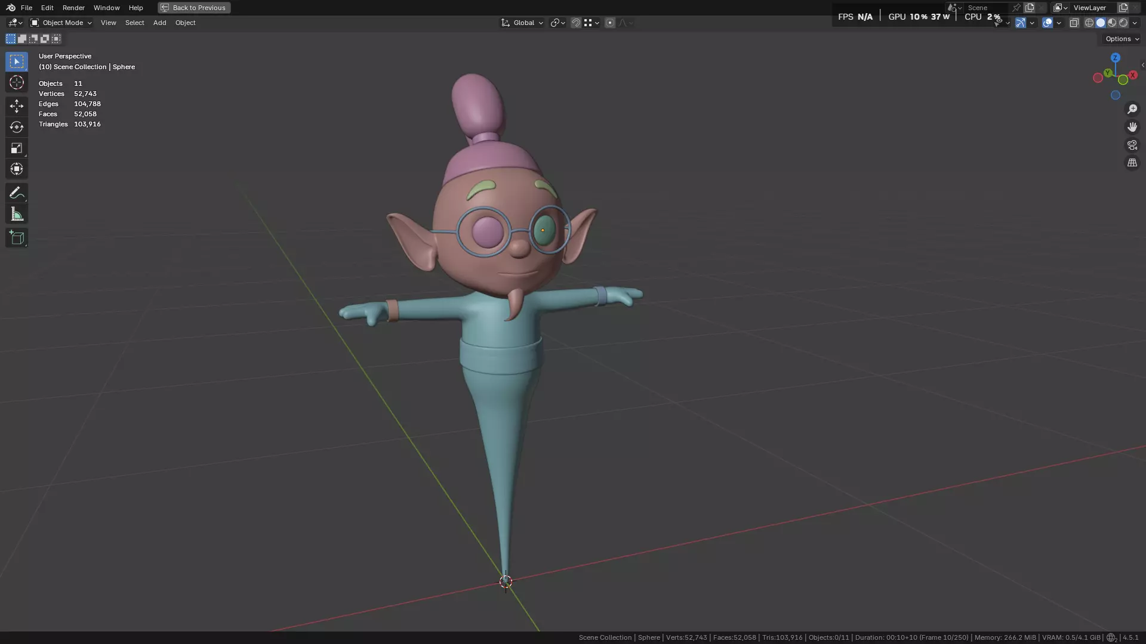Expand the gizmo options arrow
Image resolution: width=1146 pixels, height=644 pixels.
tap(1032, 23)
